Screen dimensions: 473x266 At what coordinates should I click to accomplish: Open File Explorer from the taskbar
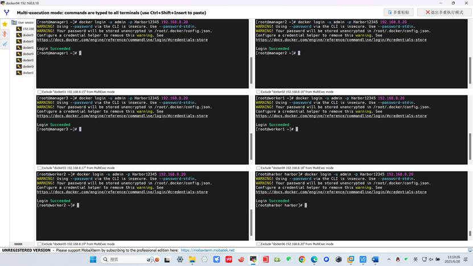pos(192,259)
